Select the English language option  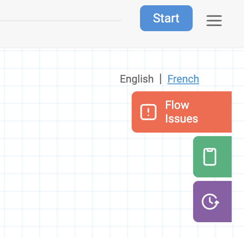click(137, 79)
